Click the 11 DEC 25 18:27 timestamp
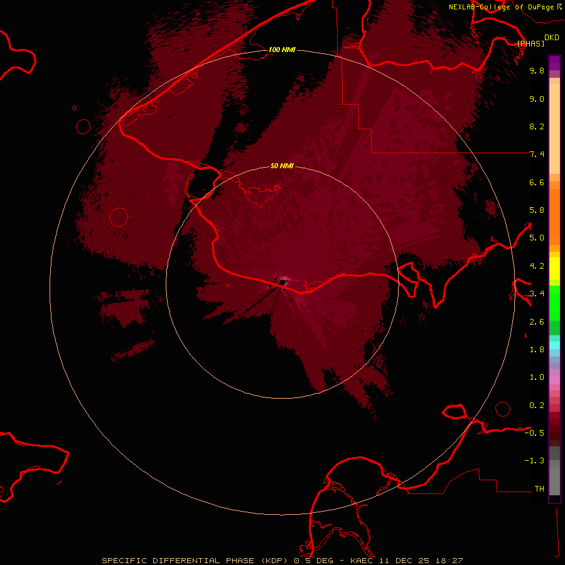Screen dimensions: 565x565 420,561
